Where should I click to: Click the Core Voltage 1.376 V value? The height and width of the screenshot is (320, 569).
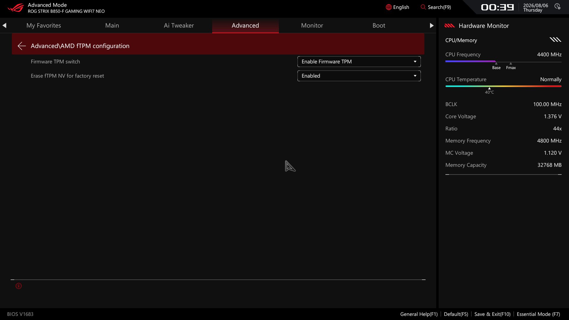pos(552,116)
